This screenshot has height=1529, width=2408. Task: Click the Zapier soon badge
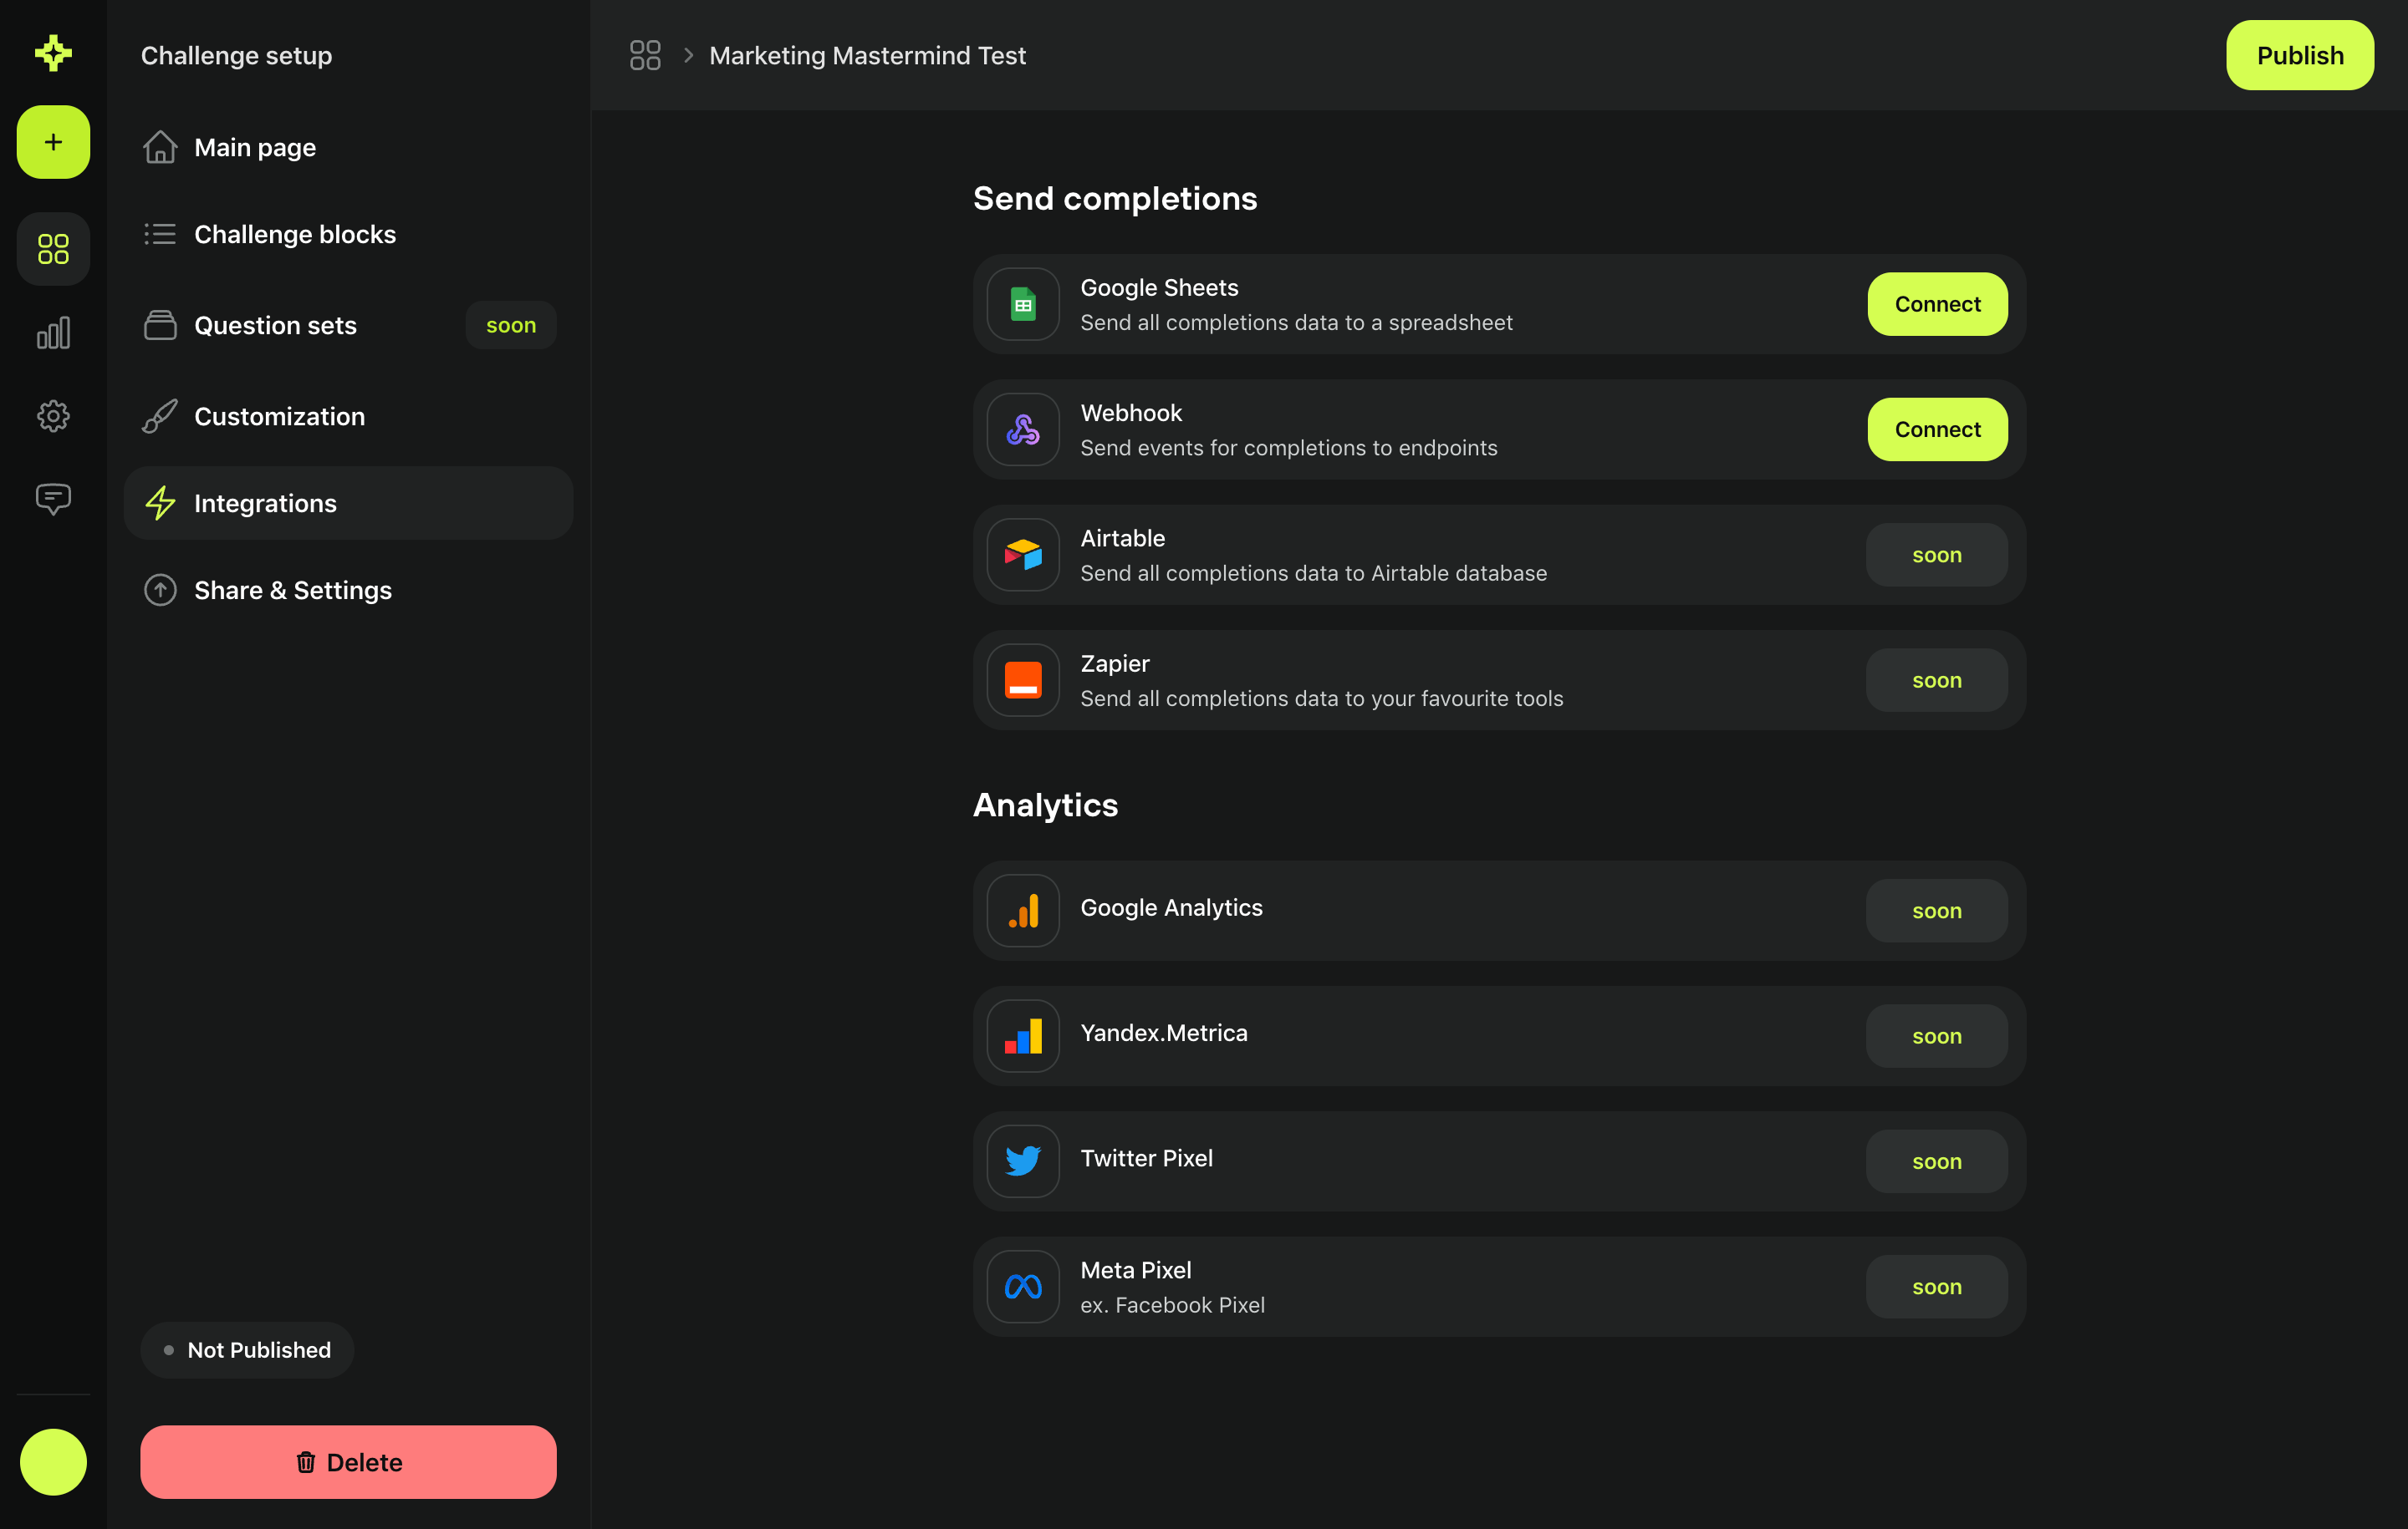point(1936,681)
